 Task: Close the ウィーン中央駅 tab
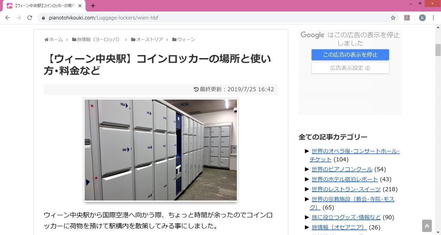tap(80, 6)
